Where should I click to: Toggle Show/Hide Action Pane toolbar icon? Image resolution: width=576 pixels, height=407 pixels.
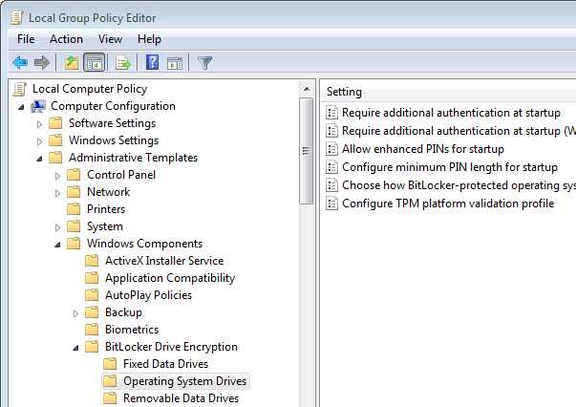click(x=175, y=63)
